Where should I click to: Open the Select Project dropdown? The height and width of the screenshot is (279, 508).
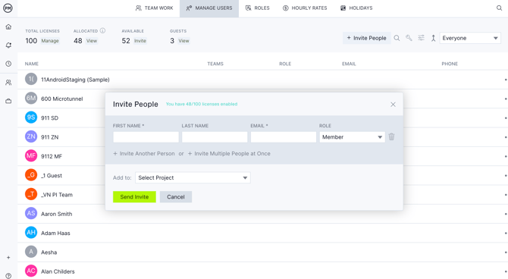pos(193,177)
